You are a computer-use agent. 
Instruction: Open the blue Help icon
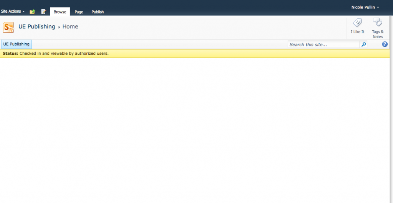coord(385,44)
